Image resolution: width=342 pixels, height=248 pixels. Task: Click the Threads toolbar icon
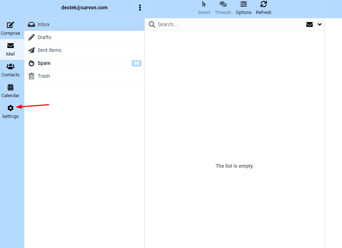(223, 5)
